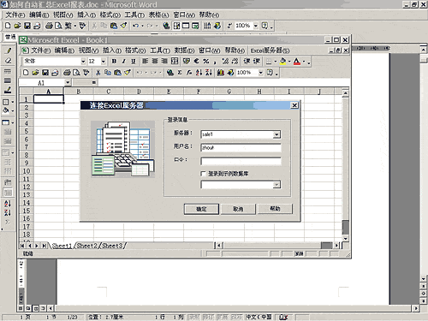
Task: Click the Excel vertical scrollbar thumb
Action: coord(345,227)
